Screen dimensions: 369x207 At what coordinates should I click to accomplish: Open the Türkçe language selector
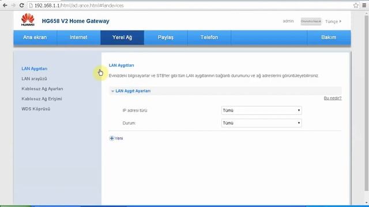[x=333, y=21]
